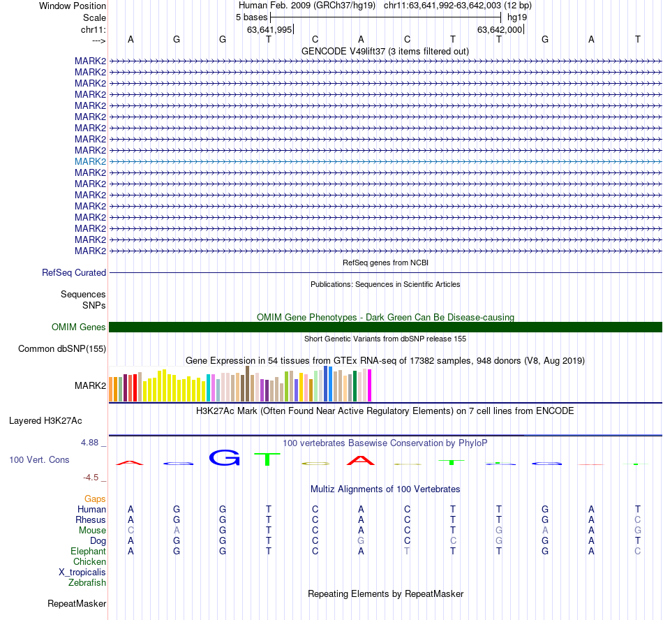Click the light grey C in Rhesus row

click(x=638, y=519)
